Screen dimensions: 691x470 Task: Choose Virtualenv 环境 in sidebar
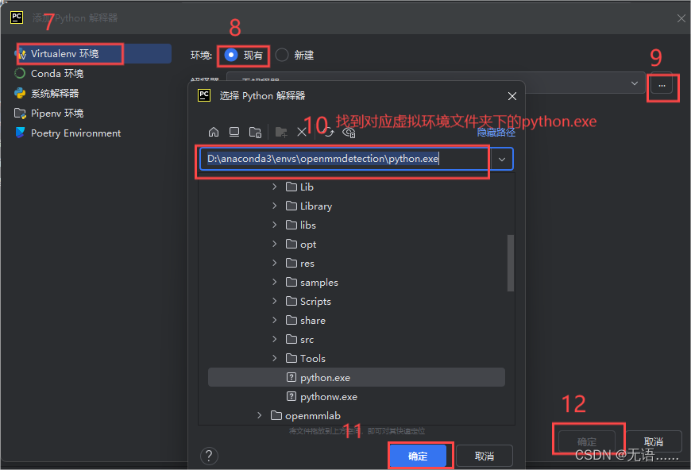(x=91, y=54)
